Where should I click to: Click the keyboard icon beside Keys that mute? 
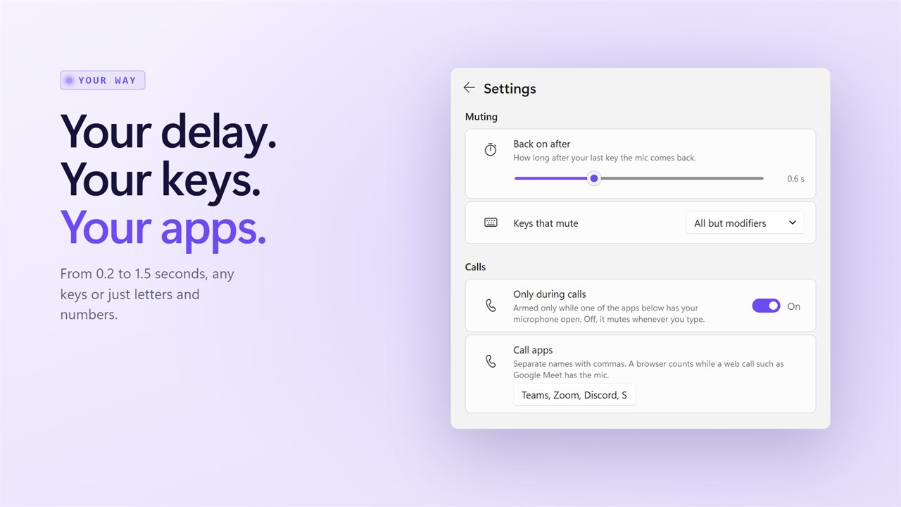coord(491,223)
